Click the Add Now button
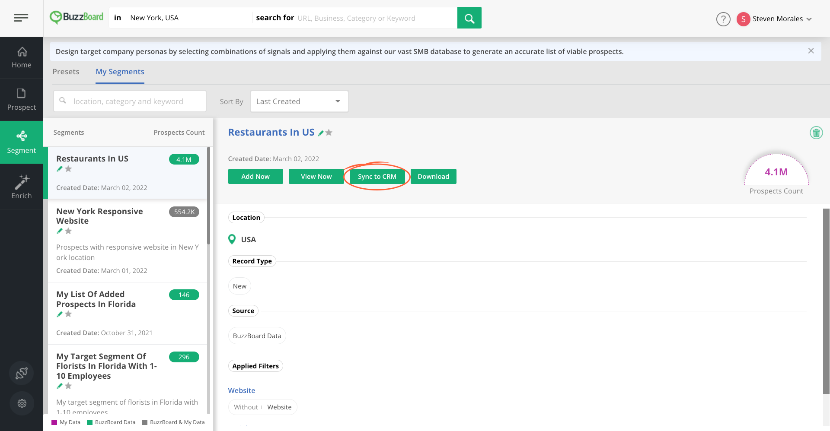830x431 pixels. click(255, 177)
